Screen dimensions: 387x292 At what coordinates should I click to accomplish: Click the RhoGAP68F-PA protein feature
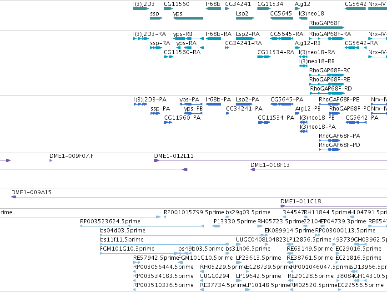[x=330, y=141]
